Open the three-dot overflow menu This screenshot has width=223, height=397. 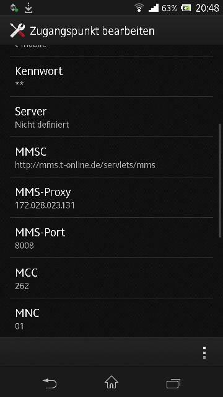click(x=204, y=352)
